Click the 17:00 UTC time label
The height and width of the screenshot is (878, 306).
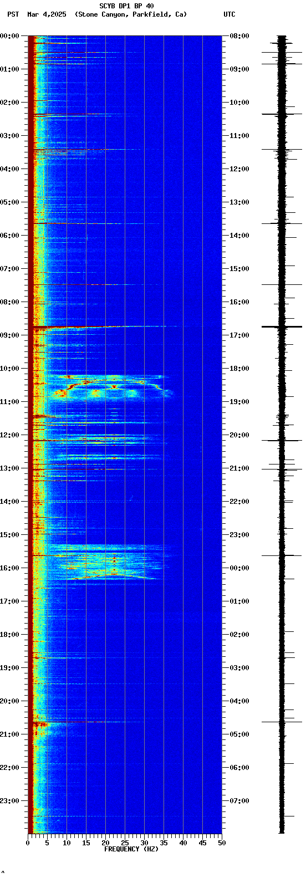[x=239, y=335]
